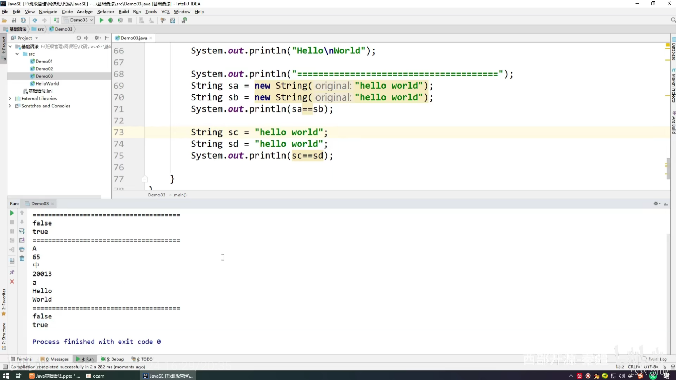This screenshot has width=676, height=380.
Task: Synchronize files with the refresh icon
Action: (23, 20)
